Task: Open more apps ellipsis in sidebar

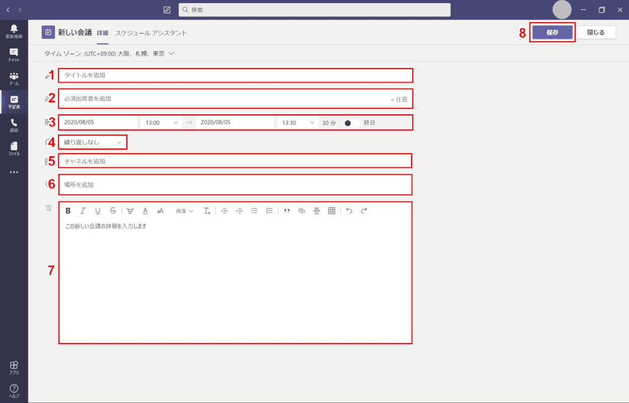Action: tap(14, 172)
